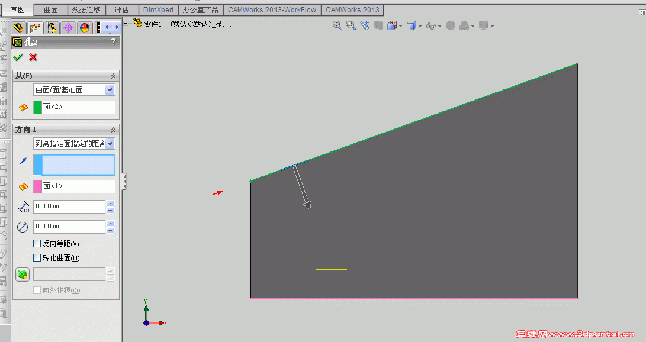
Task: Expand the 零件1 flyout tree node
Action: [126, 24]
